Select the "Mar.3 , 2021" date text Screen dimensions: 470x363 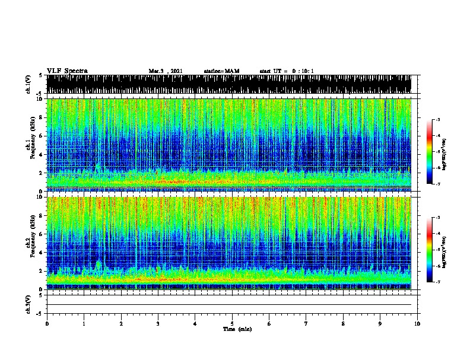click(x=166, y=71)
